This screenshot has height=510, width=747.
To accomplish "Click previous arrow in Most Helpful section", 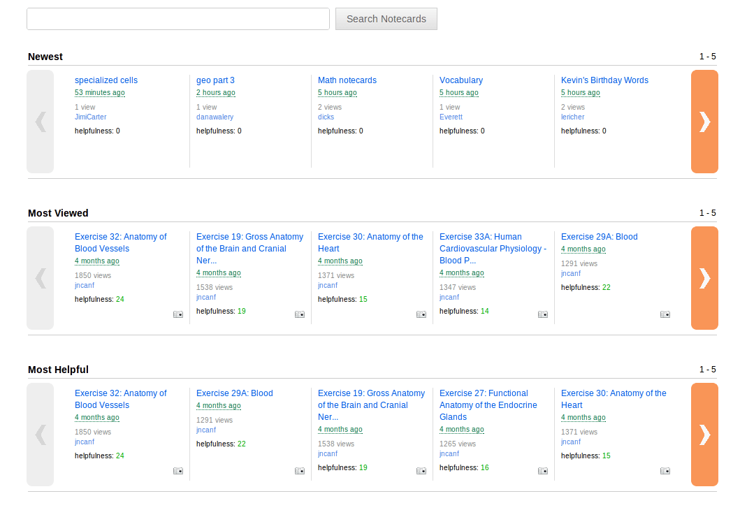I will pos(40,435).
